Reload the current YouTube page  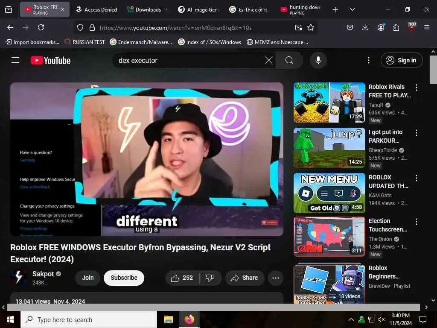click(41, 27)
